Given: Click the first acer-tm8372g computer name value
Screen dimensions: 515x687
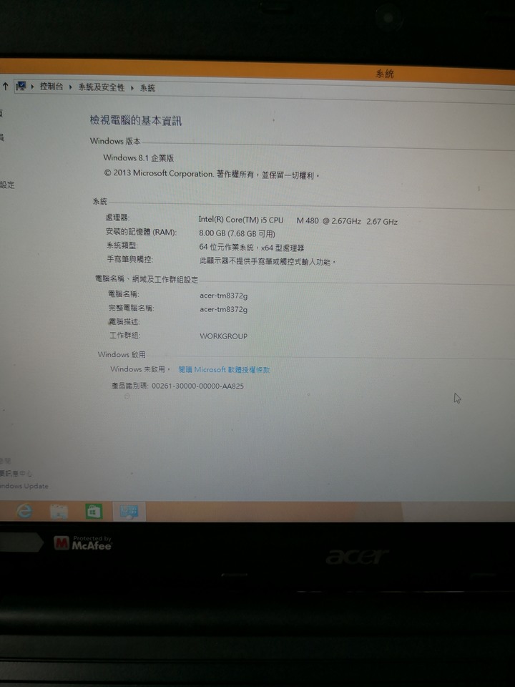Looking at the screenshot, I should coord(223,296).
